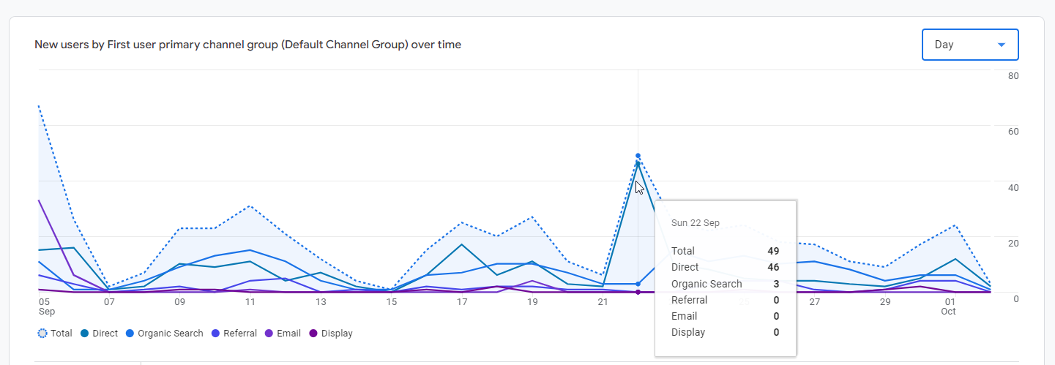Viewport: 1055px width, 365px height.
Task: Click the Total peak data point on 22 Sep
Action: (638, 156)
